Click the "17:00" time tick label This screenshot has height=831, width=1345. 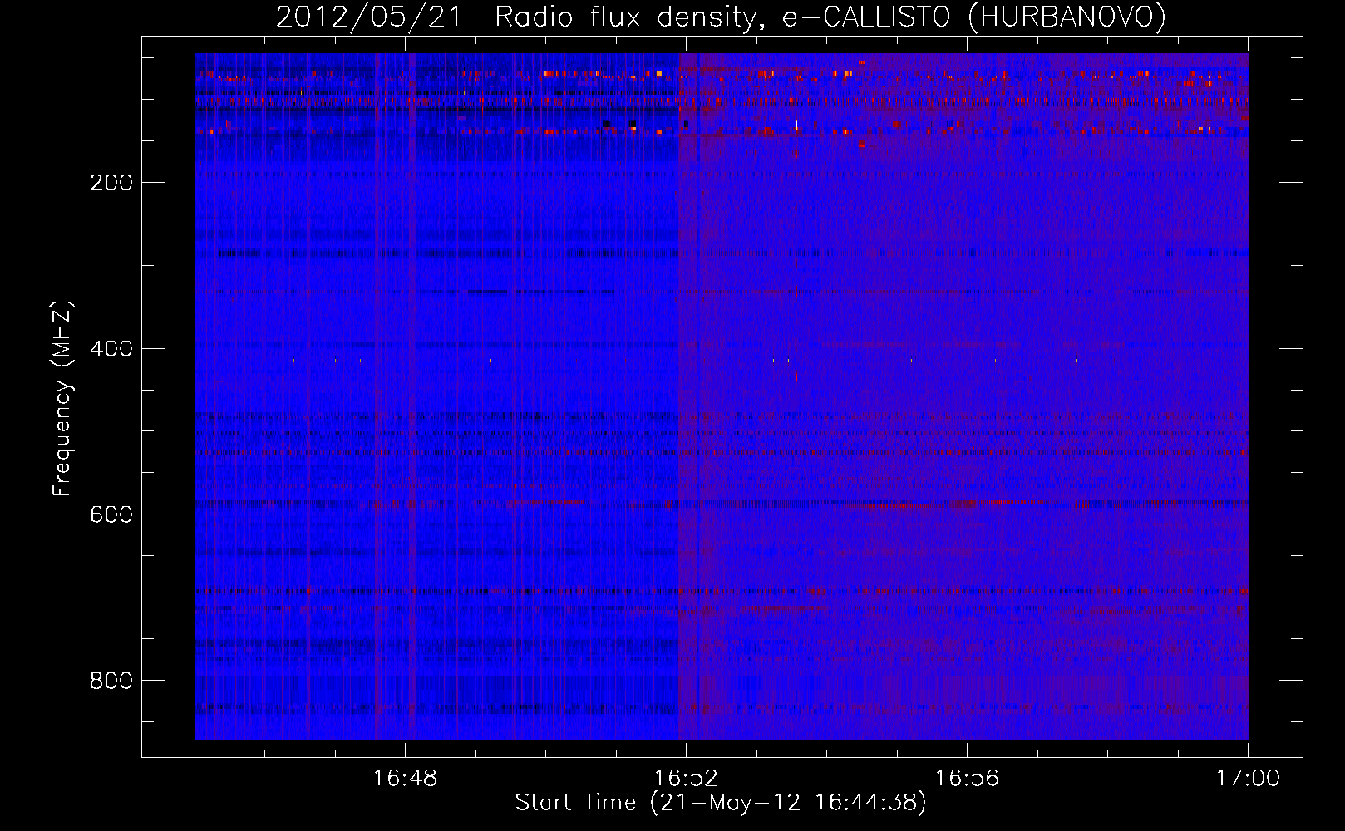[x=1248, y=779]
